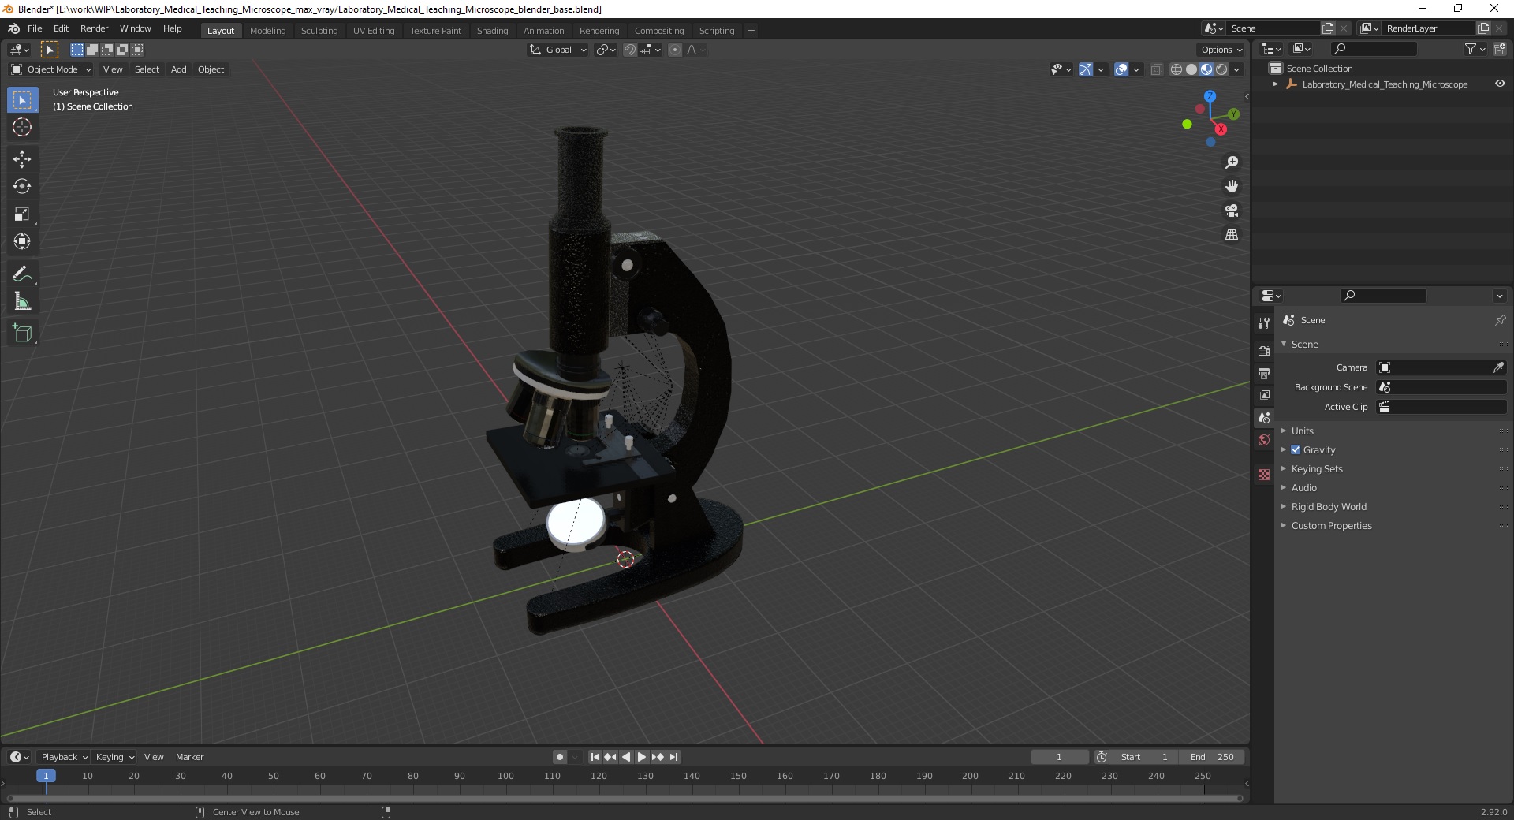Open the File menu
This screenshot has width=1514, height=820.
pyautogui.click(x=35, y=28)
